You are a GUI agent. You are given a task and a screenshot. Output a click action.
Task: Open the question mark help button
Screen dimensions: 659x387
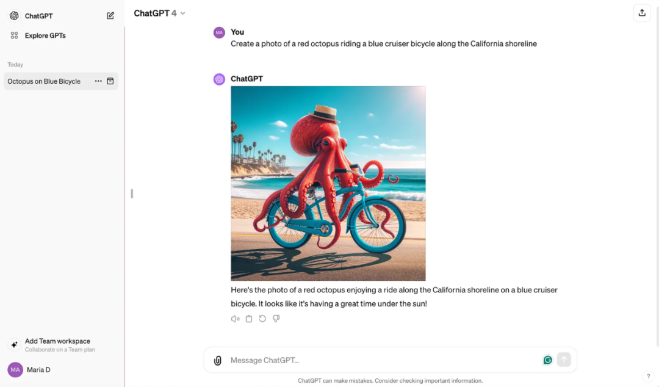click(x=648, y=377)
